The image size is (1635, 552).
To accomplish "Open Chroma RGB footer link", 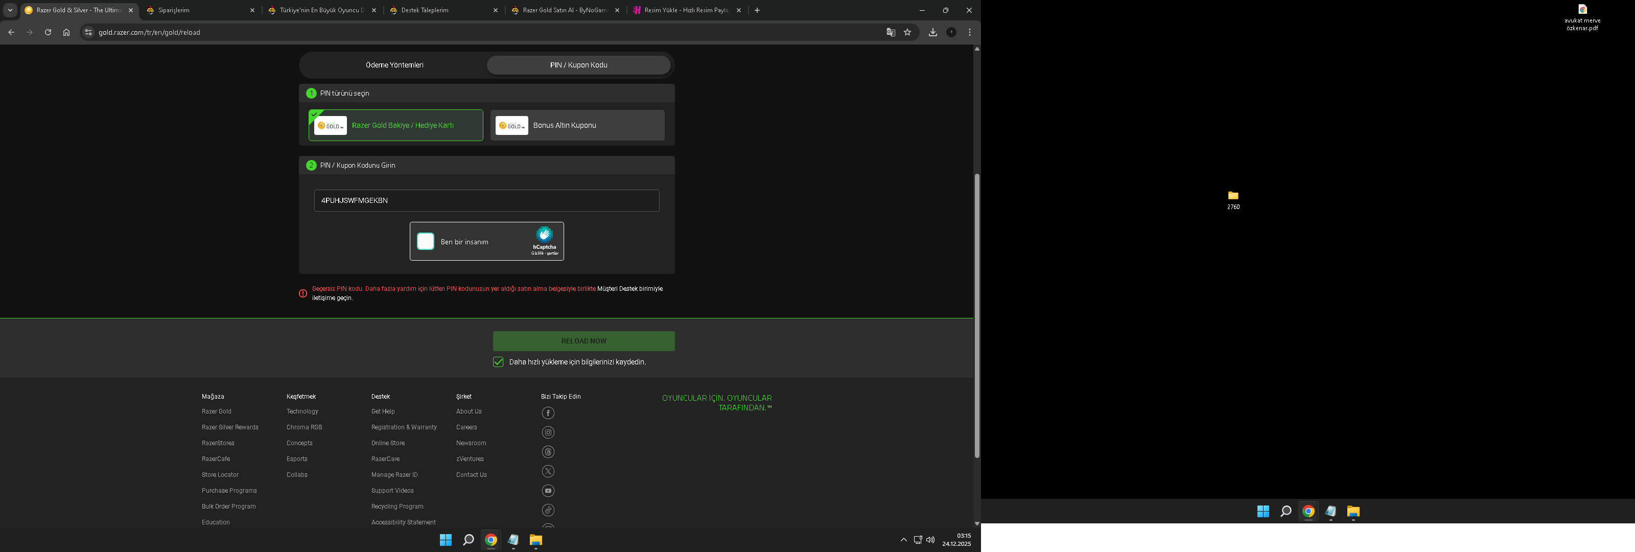I will click(304, 427).
